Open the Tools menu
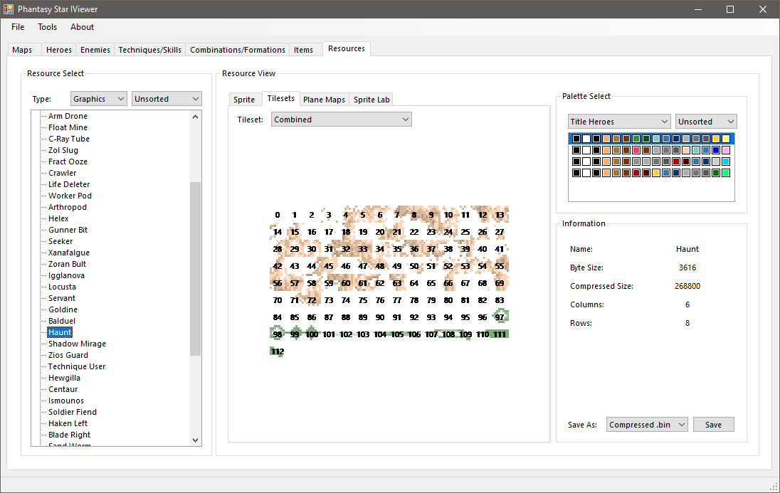This screenshot has width=780, height=493. 47,27
